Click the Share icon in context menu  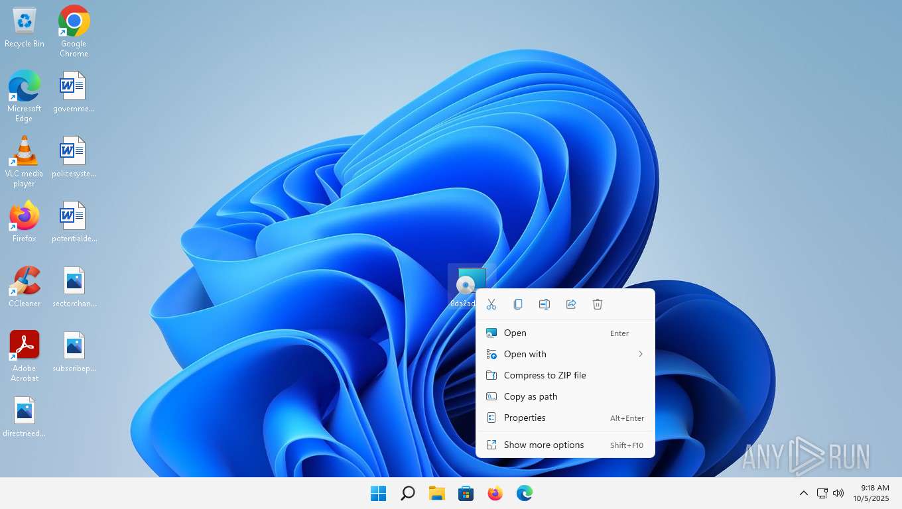coord(571,304)
